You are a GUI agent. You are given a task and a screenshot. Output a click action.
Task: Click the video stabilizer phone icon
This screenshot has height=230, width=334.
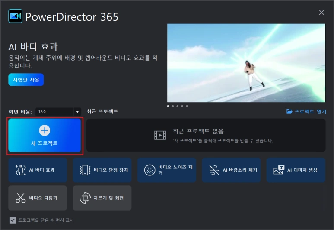coord(85,170)
